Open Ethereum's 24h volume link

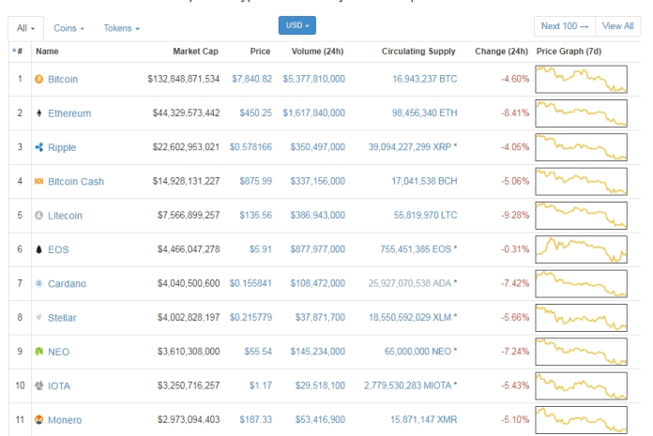point(313,113)
